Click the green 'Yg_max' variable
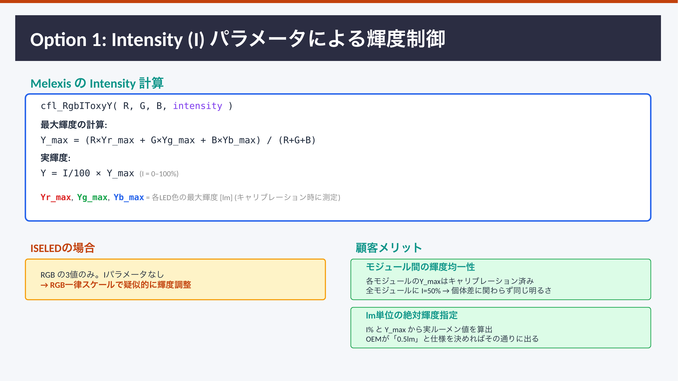 point(92,197)
